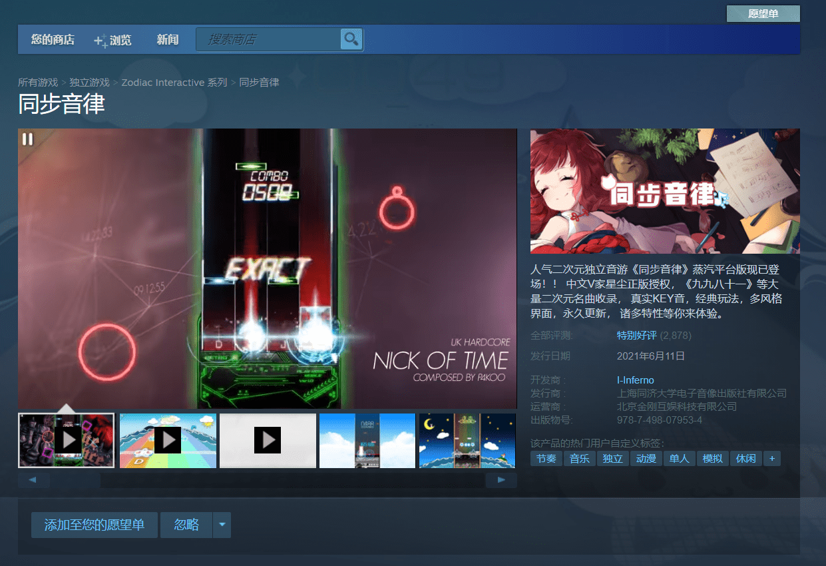Select the 模拟 tag

[x=713, y=458]
